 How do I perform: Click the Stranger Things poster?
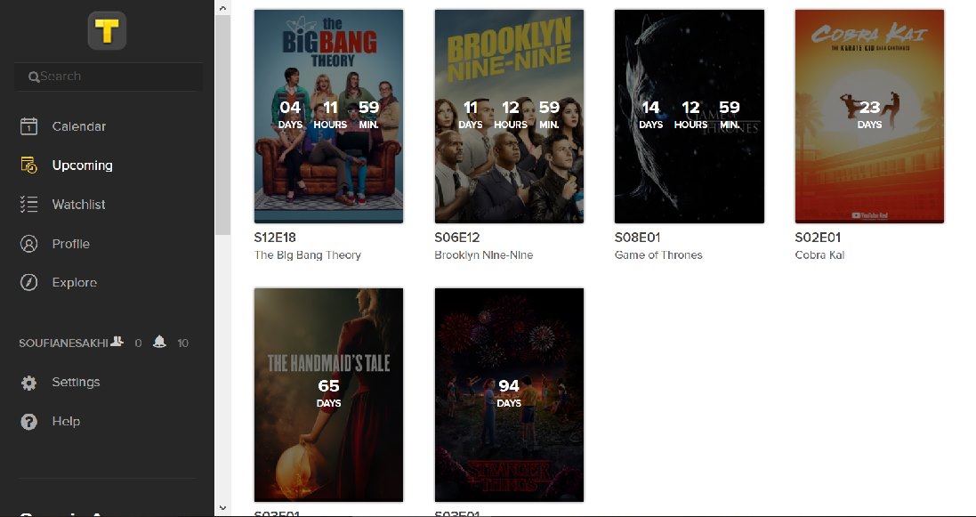[509, 395]
